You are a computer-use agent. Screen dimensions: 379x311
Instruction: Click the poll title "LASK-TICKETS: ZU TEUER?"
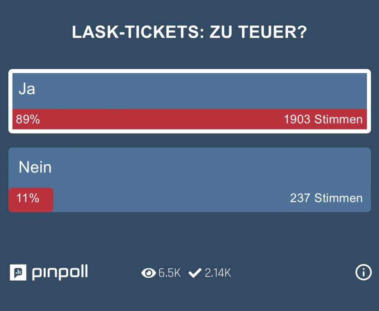point(189,33)
